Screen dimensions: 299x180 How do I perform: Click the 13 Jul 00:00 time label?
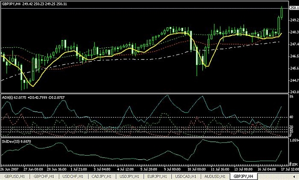click(x=244, y=169)
